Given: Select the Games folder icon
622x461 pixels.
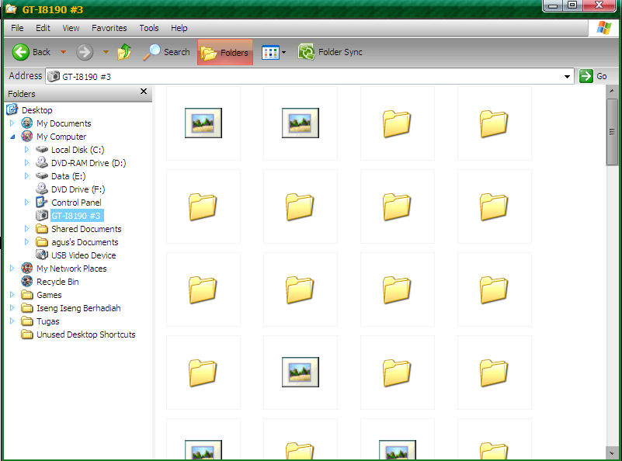Looking at the screenshot, I should tap(27, 294).
